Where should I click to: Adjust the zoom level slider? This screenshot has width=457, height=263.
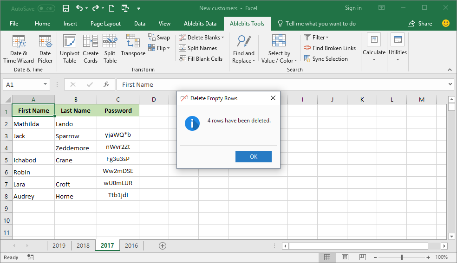[402, 257]
